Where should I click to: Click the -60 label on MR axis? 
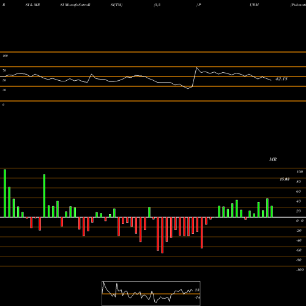pos(299,250)
